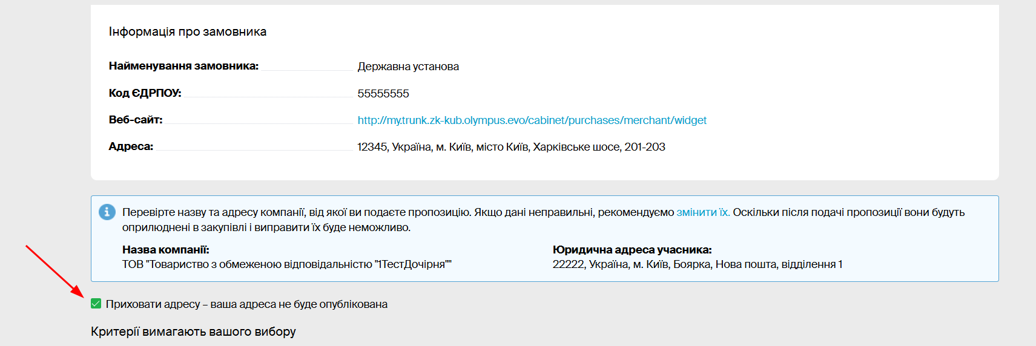The image size is (1036, 346).
Task: Open the customer's website link
Action: click(x=532, y=120)
